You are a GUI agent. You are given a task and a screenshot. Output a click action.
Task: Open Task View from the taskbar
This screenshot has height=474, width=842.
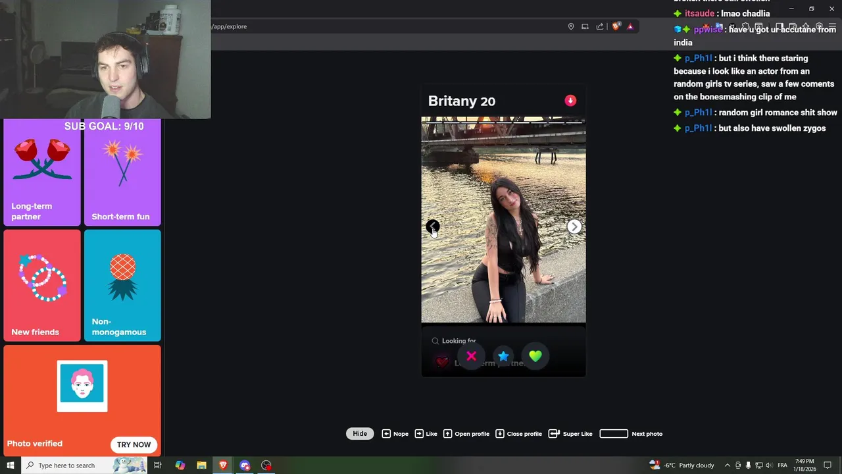(158, 465)
